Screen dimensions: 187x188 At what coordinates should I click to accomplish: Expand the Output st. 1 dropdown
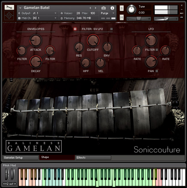[x=56, y=13]
